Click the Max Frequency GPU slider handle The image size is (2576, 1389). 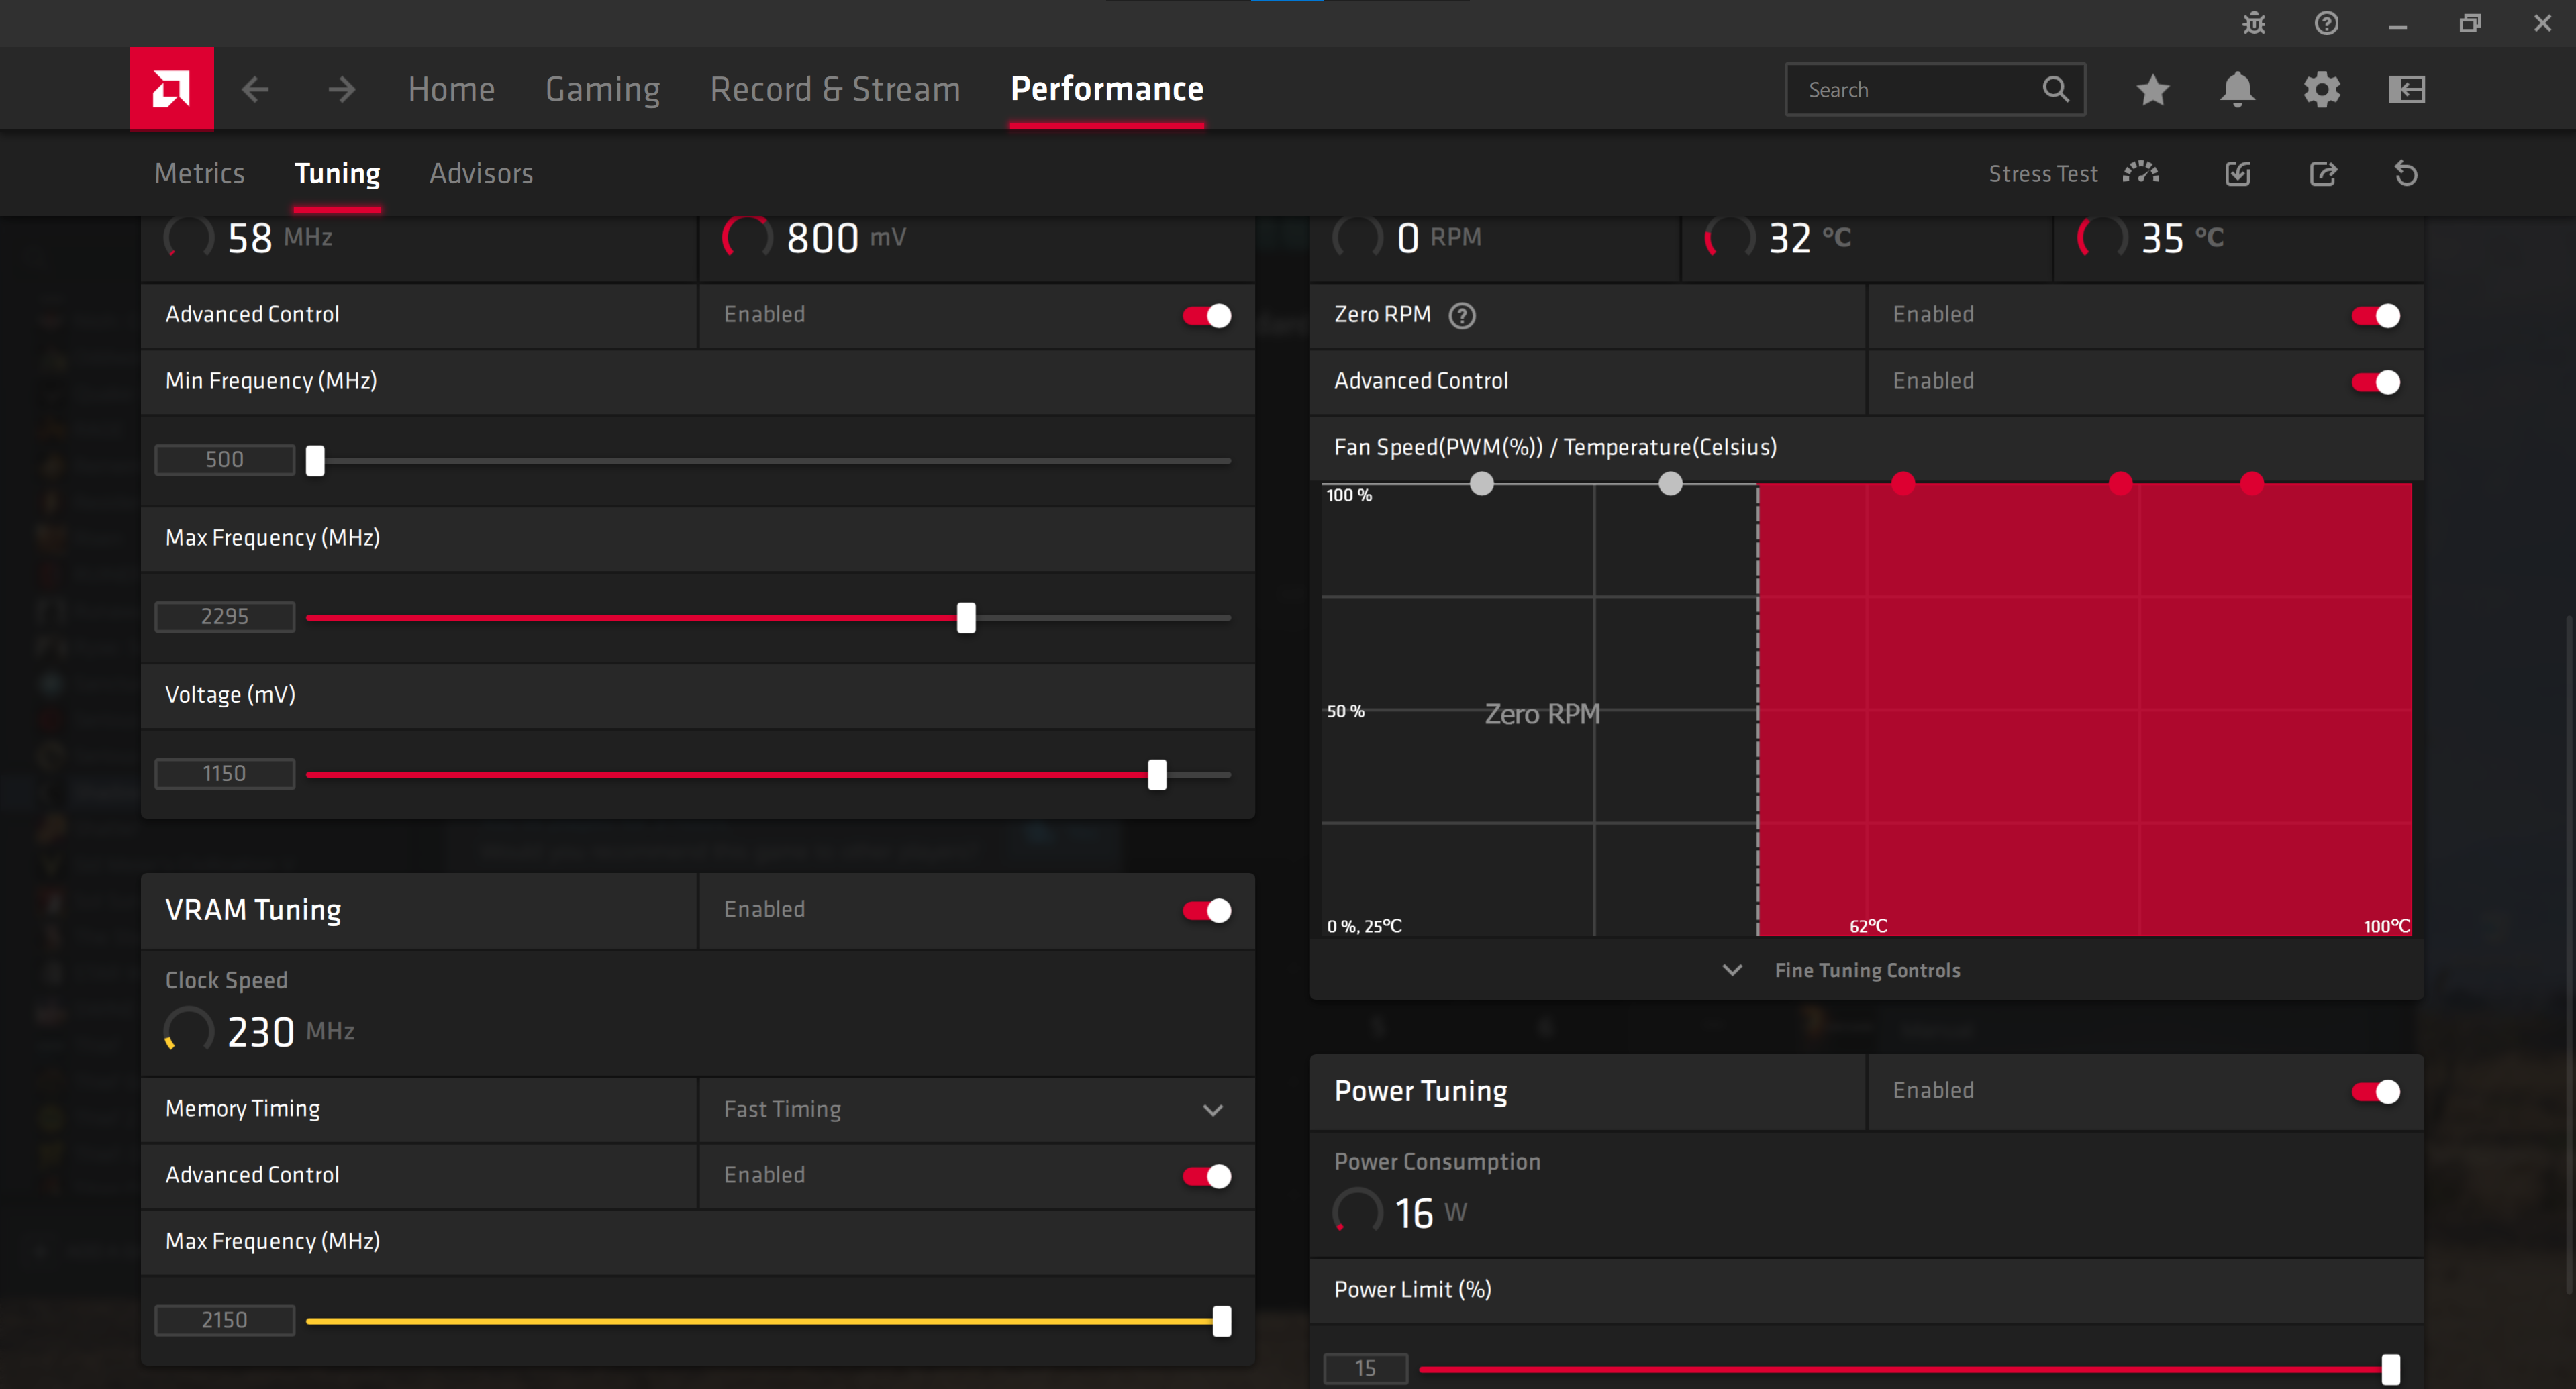pos(966,617)
